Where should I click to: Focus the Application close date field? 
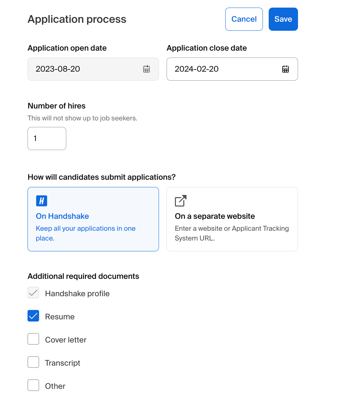[x=225, y=69]
